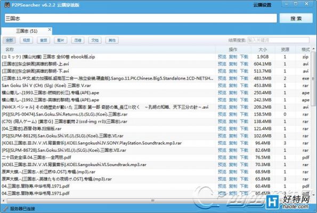Filter results by 文档
317x213 pixels.
click(95, 40)
